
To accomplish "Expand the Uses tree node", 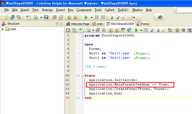I will 2,29.
